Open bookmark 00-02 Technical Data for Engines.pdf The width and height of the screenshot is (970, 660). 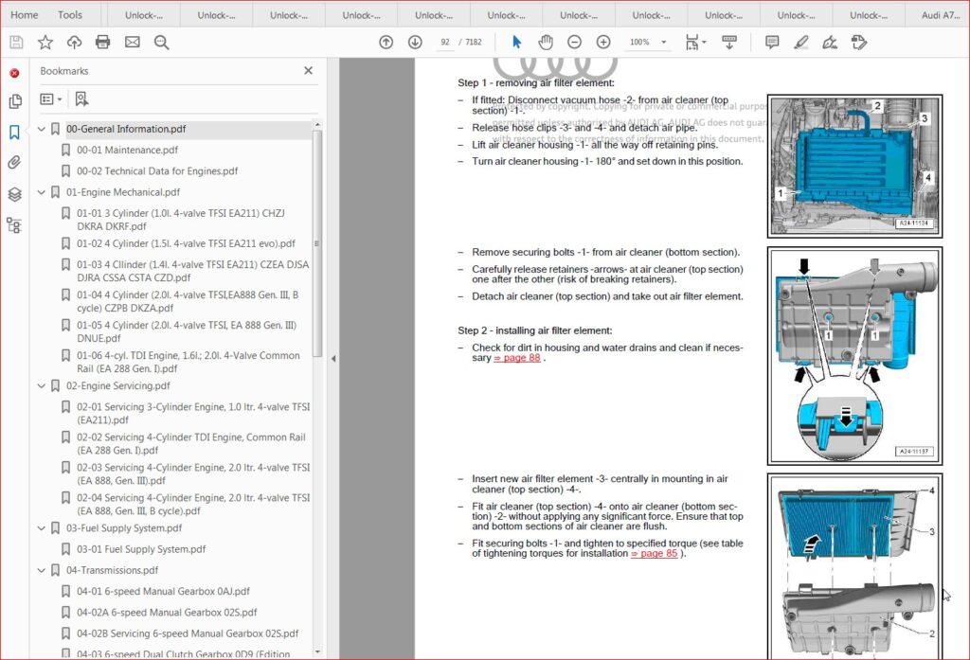coord(157,170)
